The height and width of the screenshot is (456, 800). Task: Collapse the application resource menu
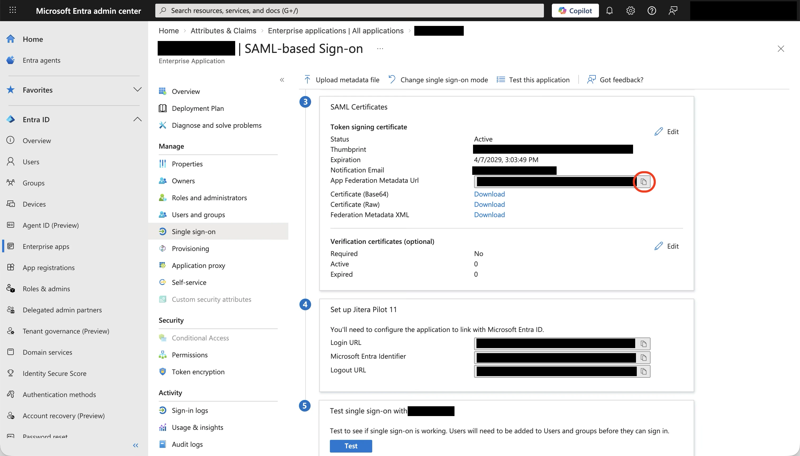click(x=282, y=80)
